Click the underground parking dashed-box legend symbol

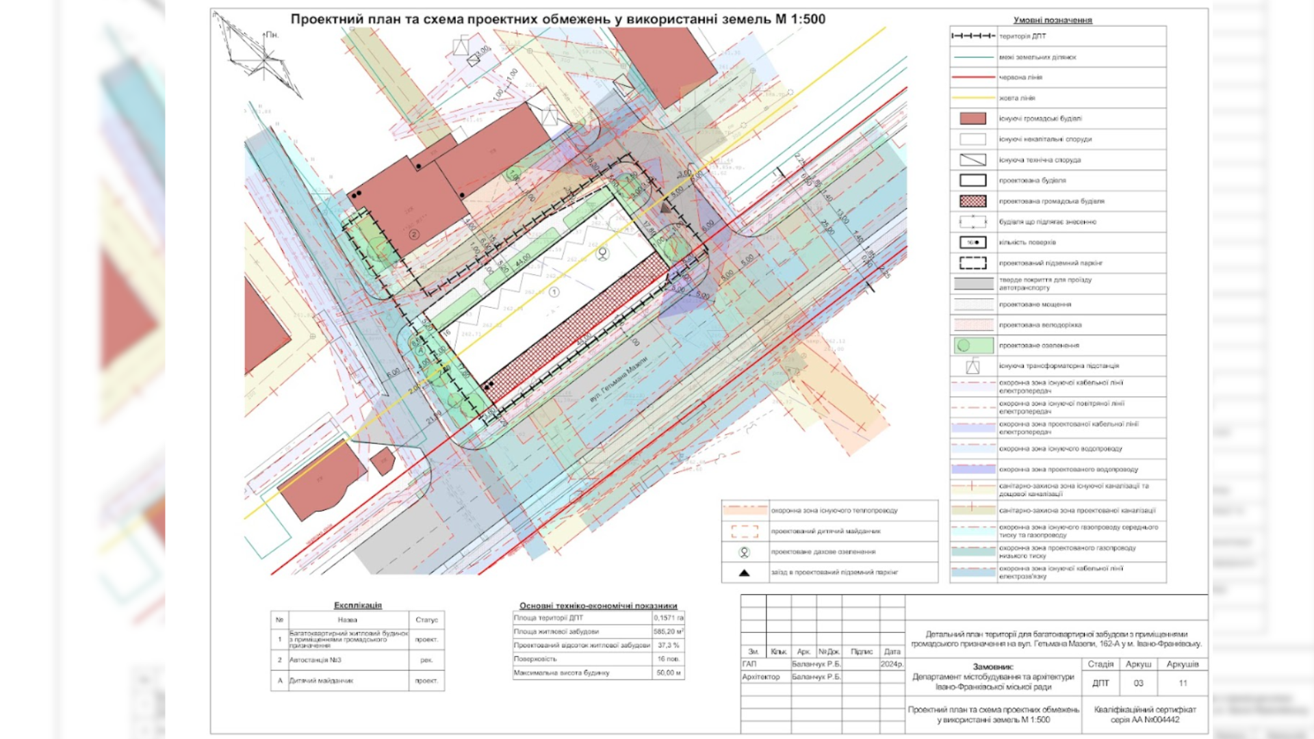[x=972, y=263]
